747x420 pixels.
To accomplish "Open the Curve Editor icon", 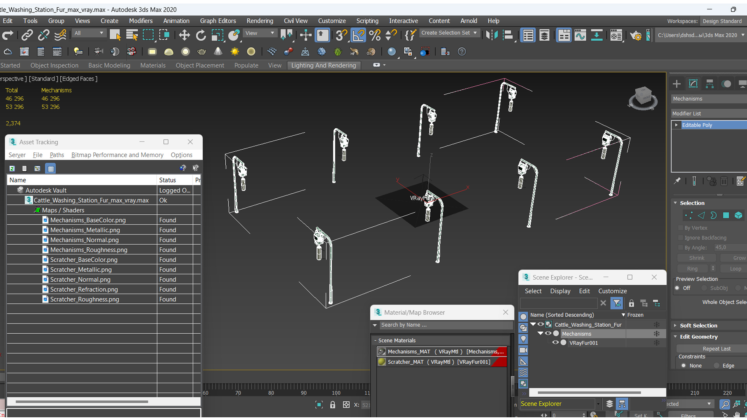I will tap(580, 35).
